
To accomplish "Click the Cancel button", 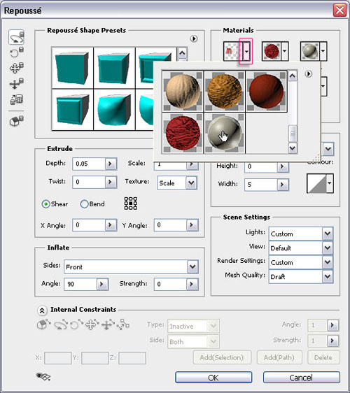I will click(302, 378).
